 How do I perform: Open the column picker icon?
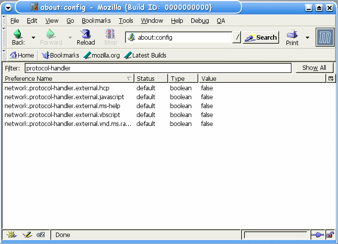[331, 78]
